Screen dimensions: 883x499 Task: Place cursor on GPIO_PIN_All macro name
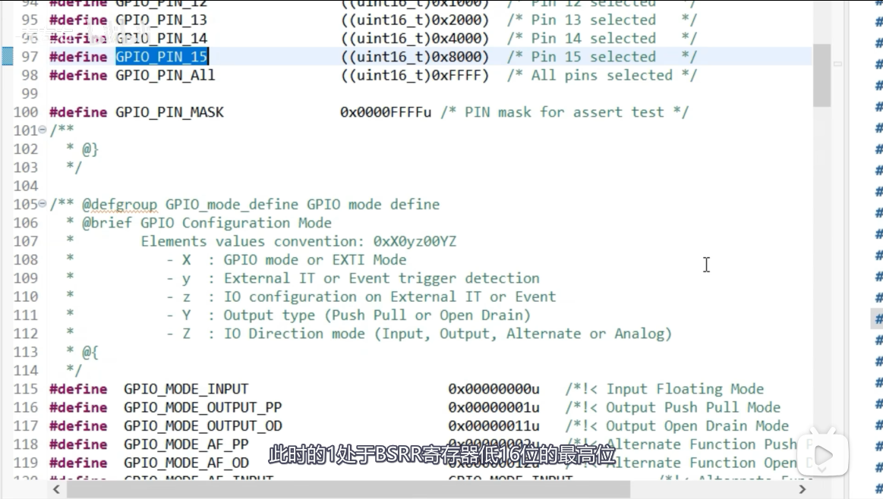(x=165, y=75)
